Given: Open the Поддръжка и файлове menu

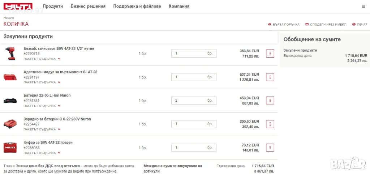Looking at the screenshot, I should point(137,6).
